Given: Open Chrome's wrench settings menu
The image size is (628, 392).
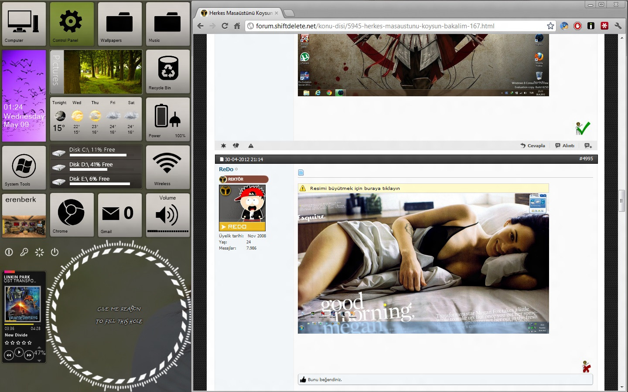Looking at the screenshot, I should (x=618, y=26).
